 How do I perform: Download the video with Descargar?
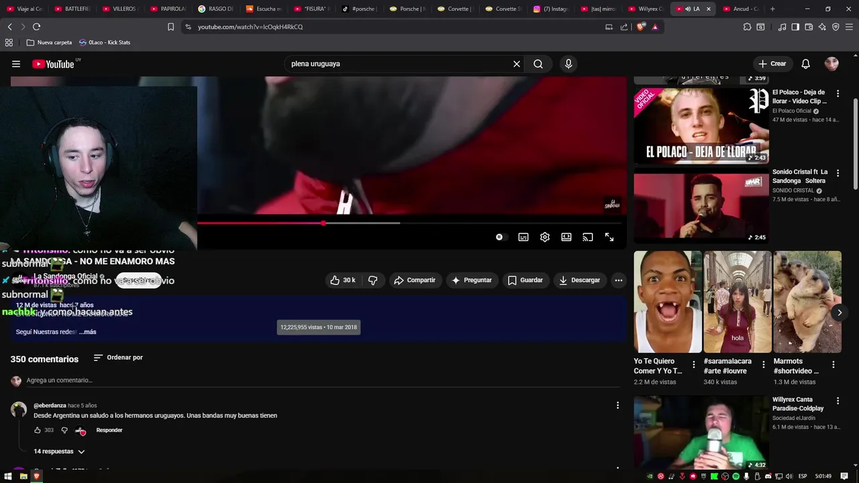tap(580, 280)
